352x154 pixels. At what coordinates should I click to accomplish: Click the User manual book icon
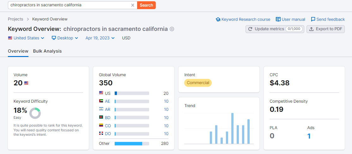[x=278, y=19]
